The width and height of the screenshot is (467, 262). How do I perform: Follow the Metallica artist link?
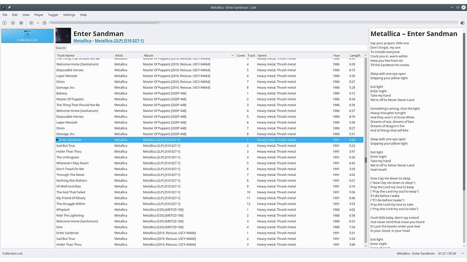coord(82,41)
